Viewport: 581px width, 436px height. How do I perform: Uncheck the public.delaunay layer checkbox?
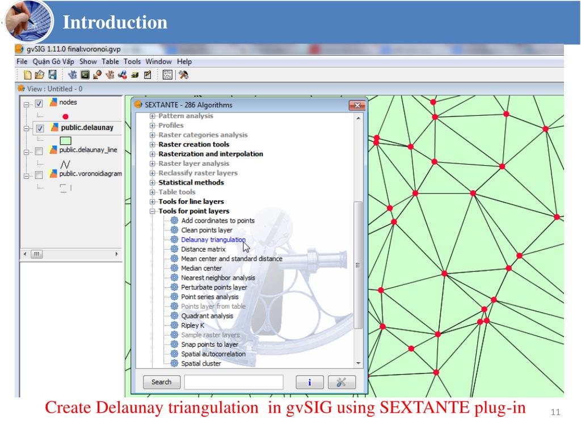point(40,129)
